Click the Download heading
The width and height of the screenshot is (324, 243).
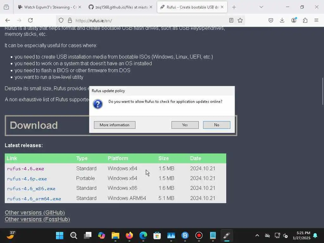(x=34, y=125)
